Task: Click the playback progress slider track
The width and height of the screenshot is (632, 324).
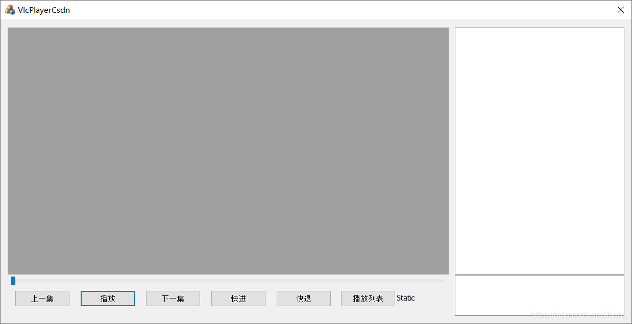Action: click(228, 281)
